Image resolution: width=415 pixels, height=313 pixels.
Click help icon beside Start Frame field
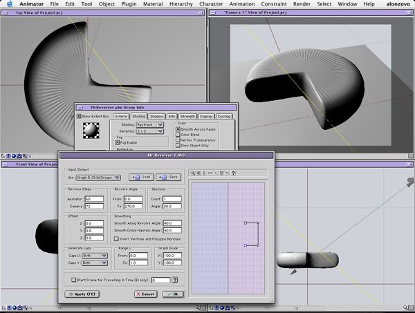(174, 280)
